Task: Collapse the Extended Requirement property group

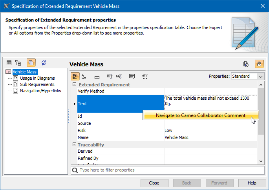Action: point(75,85)
